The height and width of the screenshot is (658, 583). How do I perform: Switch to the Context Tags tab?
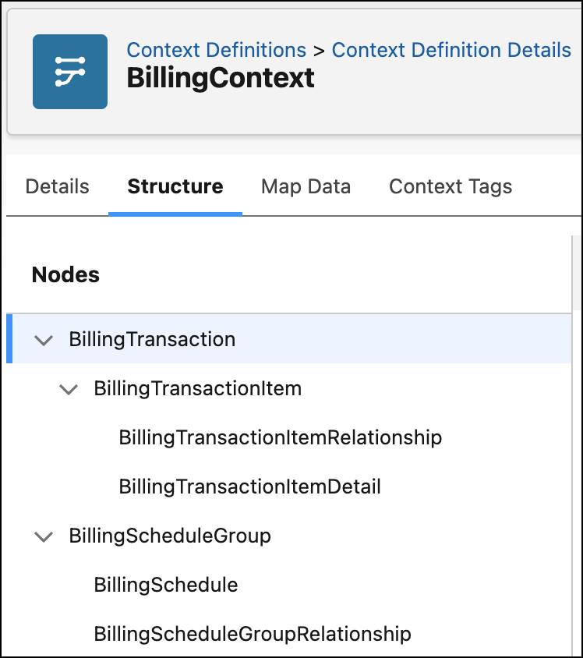click(x=450, y=186)
